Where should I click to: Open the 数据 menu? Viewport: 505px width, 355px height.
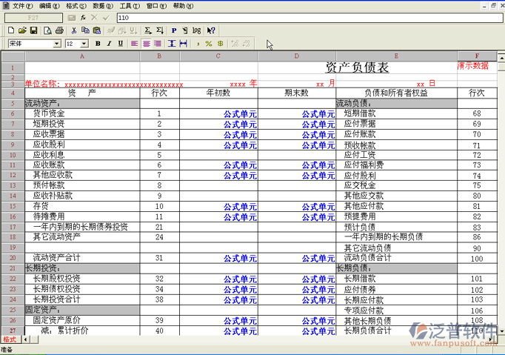(x=98, y=5)
